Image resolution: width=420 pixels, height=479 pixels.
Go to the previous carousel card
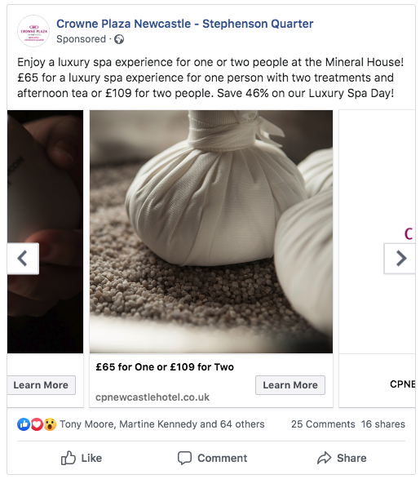[23, 259]
